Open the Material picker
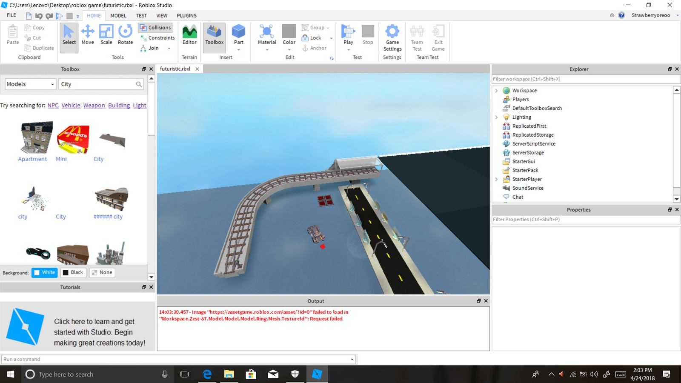The width and height of the screenshot is (681, 383). 267,34
